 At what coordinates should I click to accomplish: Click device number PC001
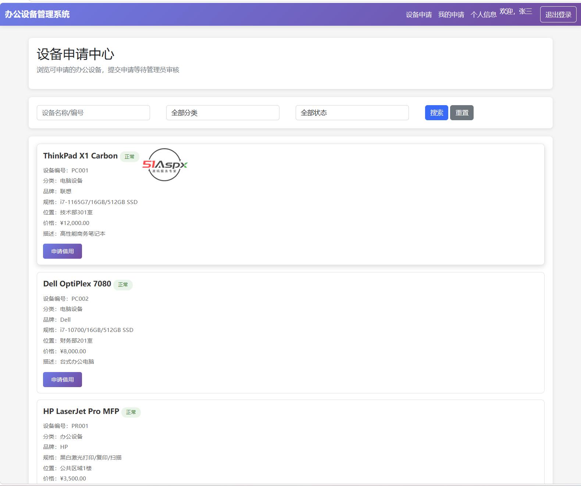click(x=80, y=170)
